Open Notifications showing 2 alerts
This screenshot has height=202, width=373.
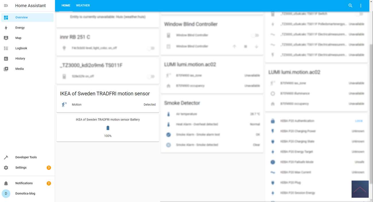27,183
